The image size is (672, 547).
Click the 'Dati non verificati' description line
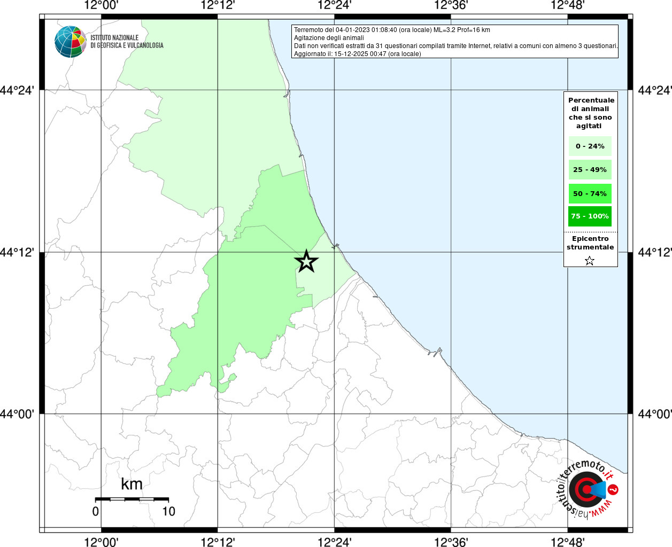click(x=456, y=46)
